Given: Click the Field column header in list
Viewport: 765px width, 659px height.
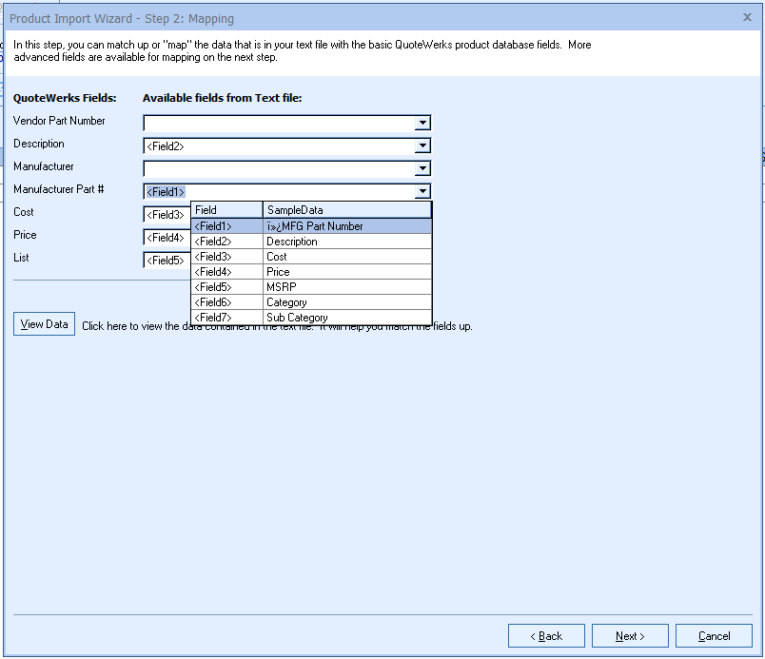Looking at the screenshot, I should click(226, 210).
